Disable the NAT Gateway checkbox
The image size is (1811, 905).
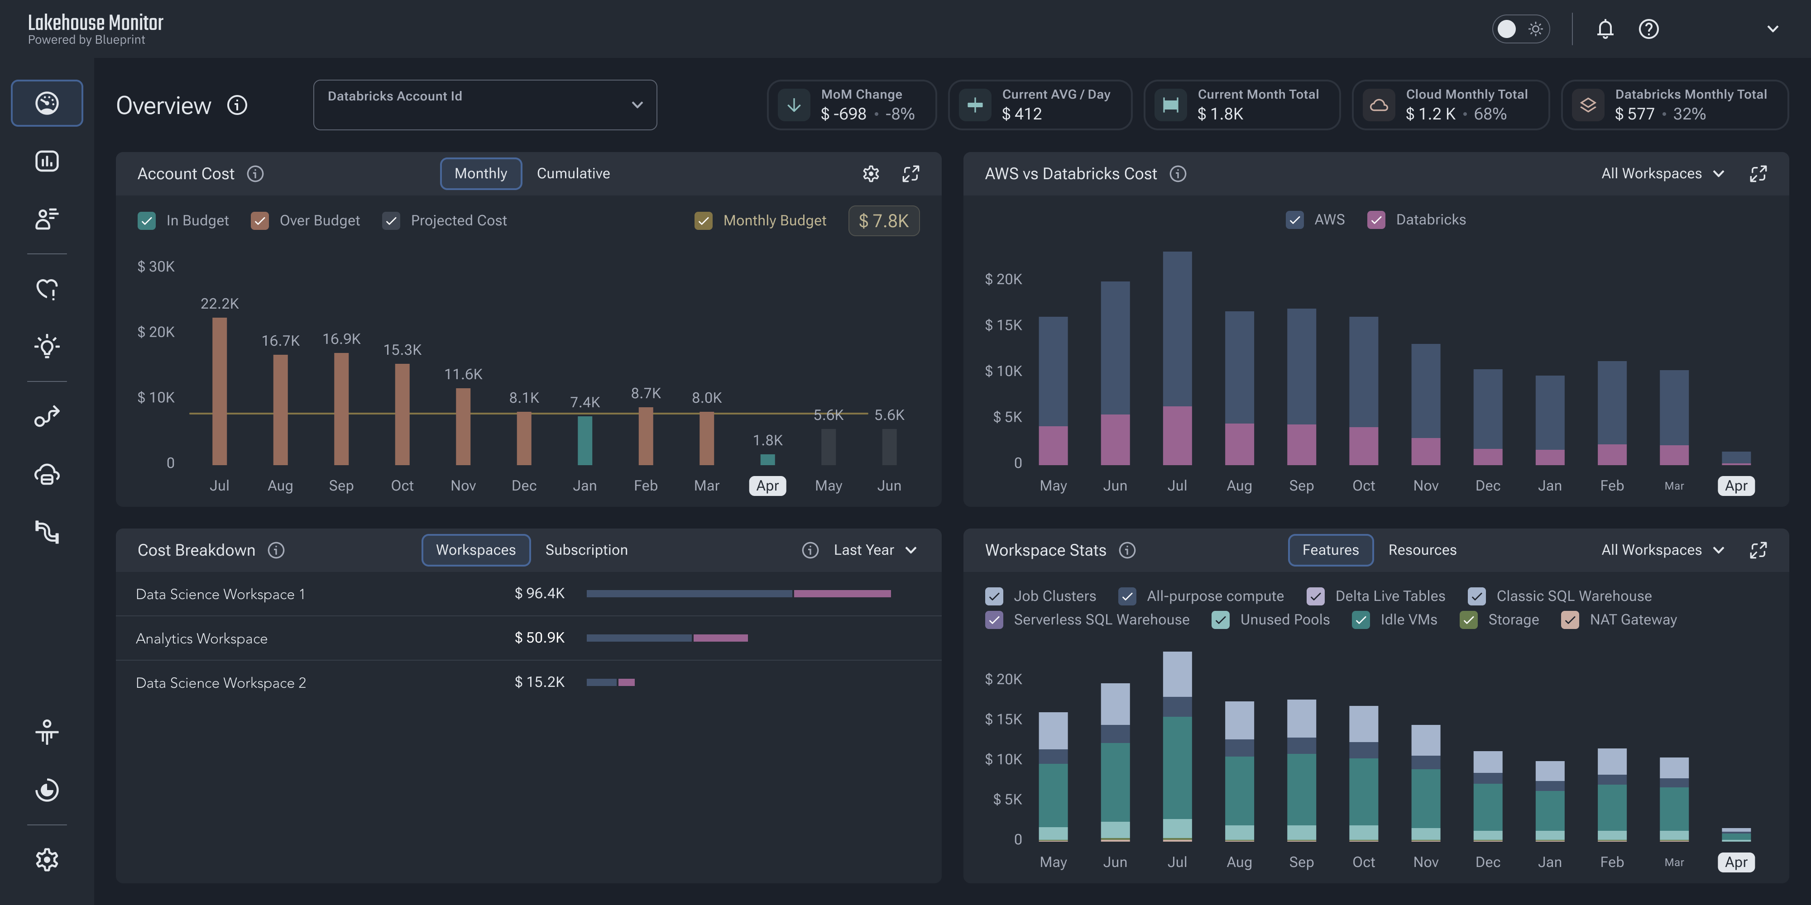[x=1569, y=620]
